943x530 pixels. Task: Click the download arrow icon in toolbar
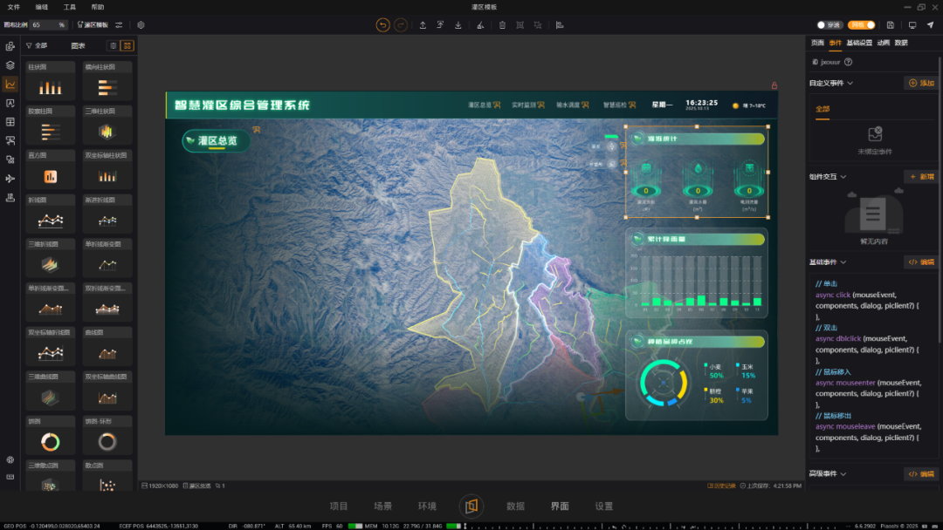point(458,25)
